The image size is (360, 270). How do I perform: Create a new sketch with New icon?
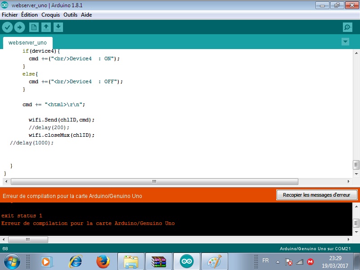coord(34,27)
